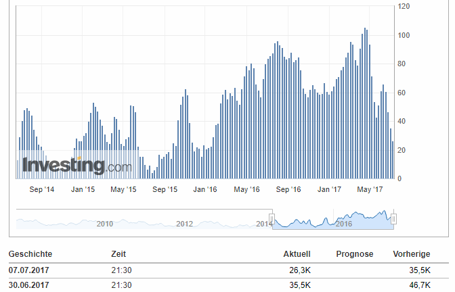Click the Jan '16 axis label
The width and height of the screenshot is (455, 292).
pos(205,189)
